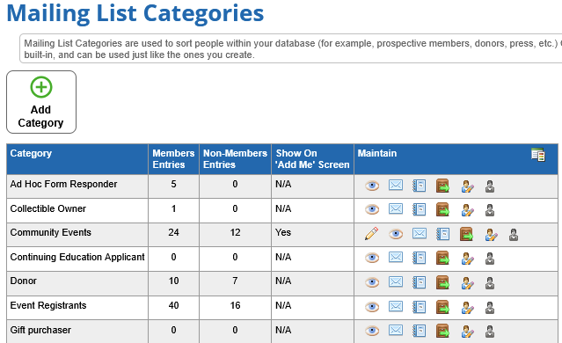Export the Donor list
562x343 pixels.
442,282
